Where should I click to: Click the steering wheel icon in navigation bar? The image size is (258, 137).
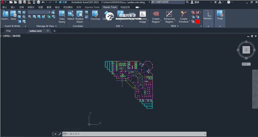(x=255, y=74)
